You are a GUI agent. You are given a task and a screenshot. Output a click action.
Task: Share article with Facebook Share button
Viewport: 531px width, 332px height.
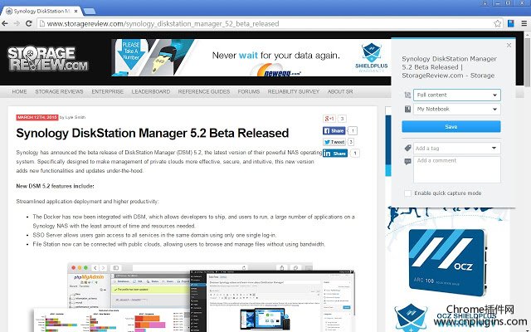334,130
